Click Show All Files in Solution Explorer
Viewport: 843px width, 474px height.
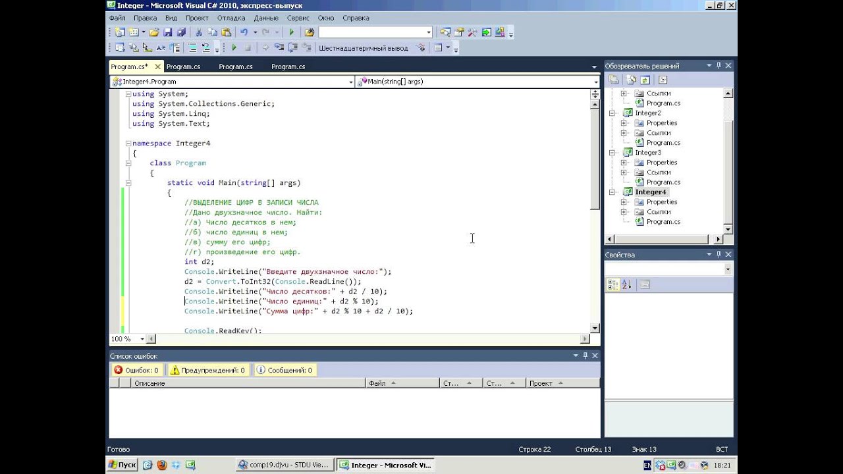(x=631, y=80)
